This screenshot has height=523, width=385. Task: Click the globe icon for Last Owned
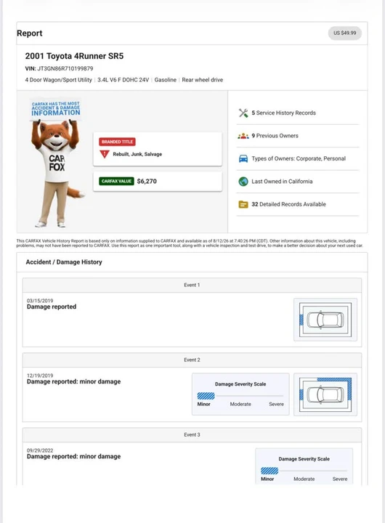pos(243,182)
